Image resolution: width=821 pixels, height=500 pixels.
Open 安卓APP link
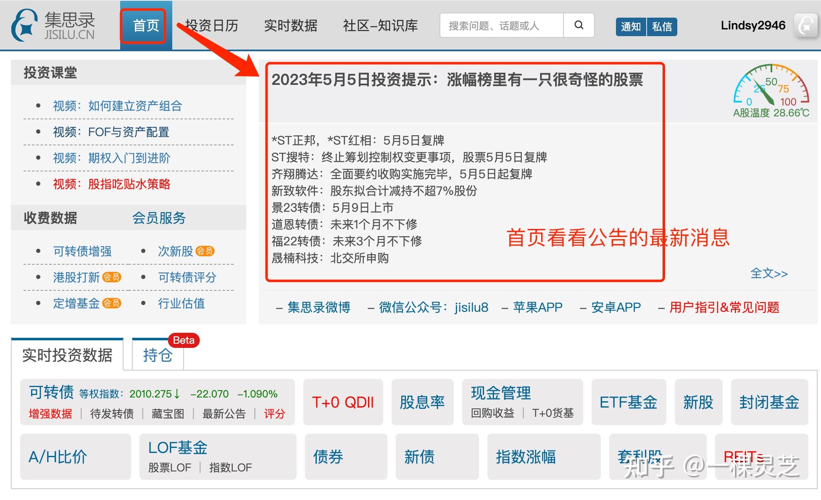coord(616,307)
